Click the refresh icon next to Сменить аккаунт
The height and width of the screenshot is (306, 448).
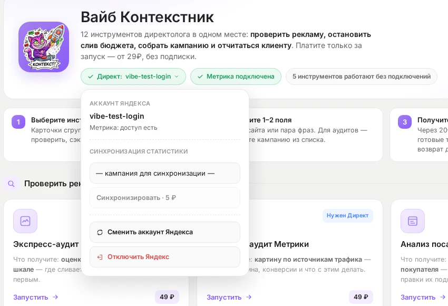pyautogui.click(x=100, y=232)
